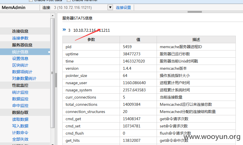Toggle the Enable Referrer checkbox

68,1
